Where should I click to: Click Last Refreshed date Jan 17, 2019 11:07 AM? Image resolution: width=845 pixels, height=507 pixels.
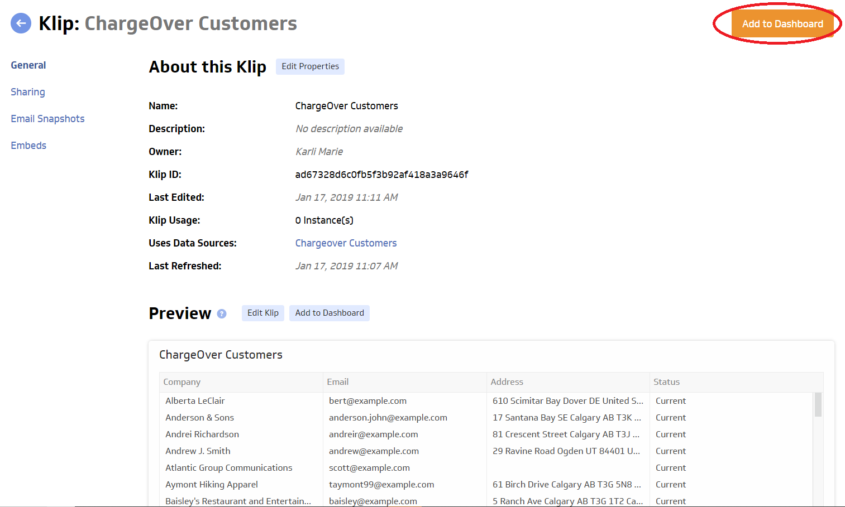pyautogui.click(x=346, y=266)
